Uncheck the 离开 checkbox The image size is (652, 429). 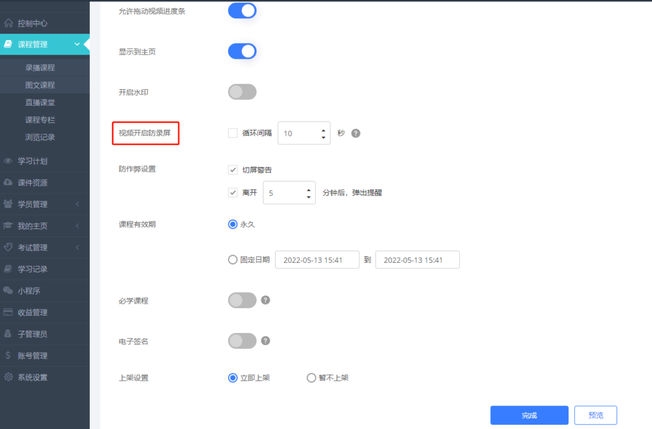point(233,192)
